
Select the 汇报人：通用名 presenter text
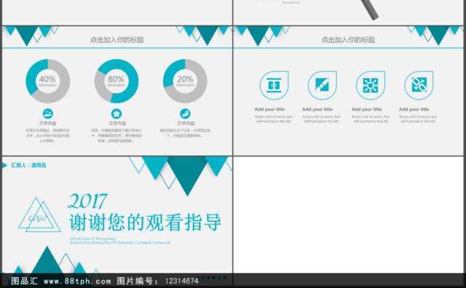[x=28, y=165]
